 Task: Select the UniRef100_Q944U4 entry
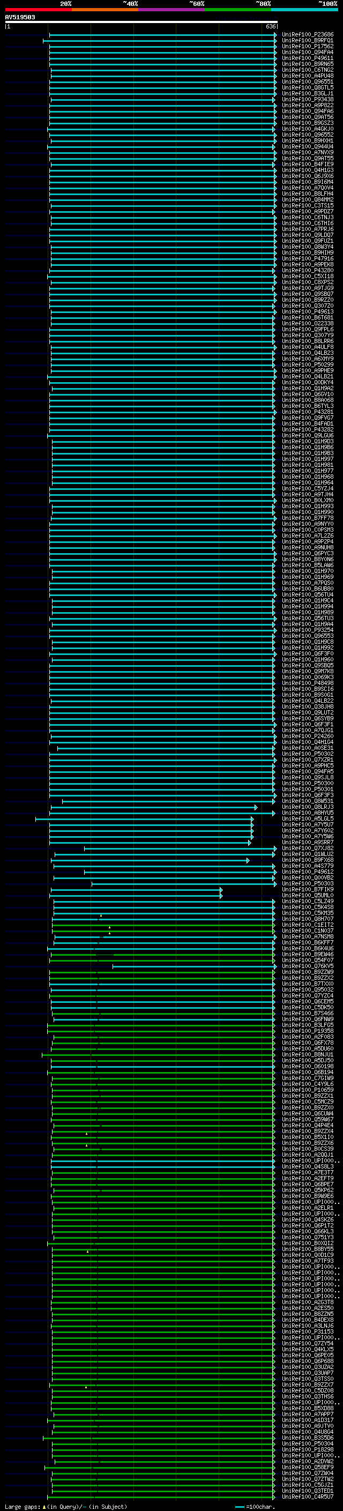pos(307,147)
